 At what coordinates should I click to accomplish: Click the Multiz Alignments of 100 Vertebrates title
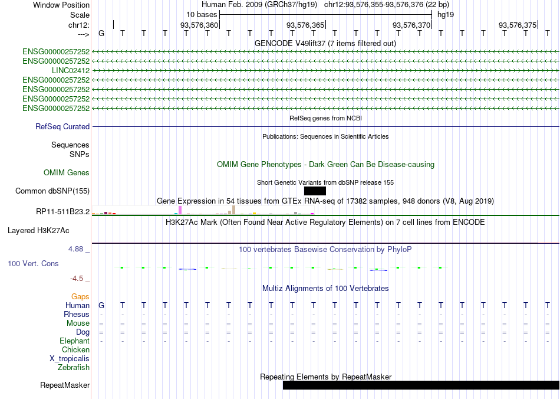325,288
